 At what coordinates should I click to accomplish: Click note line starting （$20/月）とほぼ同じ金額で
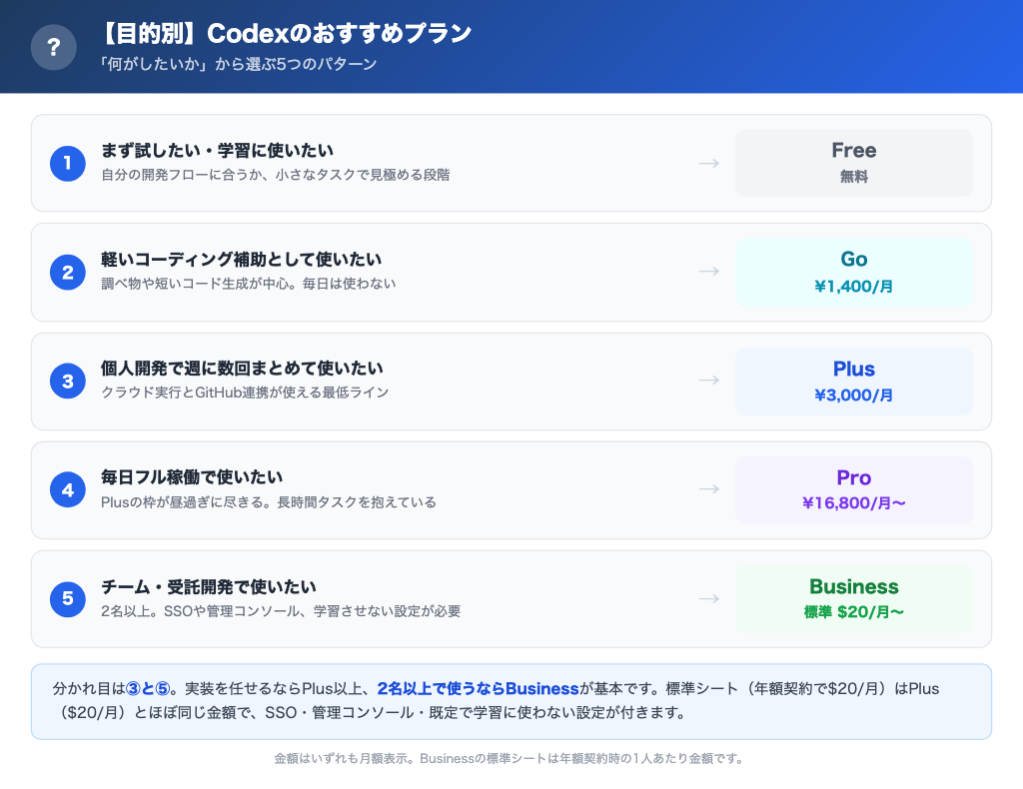(x=374, y=713)
